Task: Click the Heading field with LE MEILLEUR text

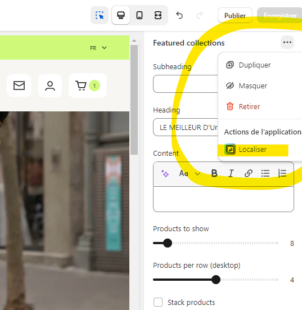Action: point(186,127)
